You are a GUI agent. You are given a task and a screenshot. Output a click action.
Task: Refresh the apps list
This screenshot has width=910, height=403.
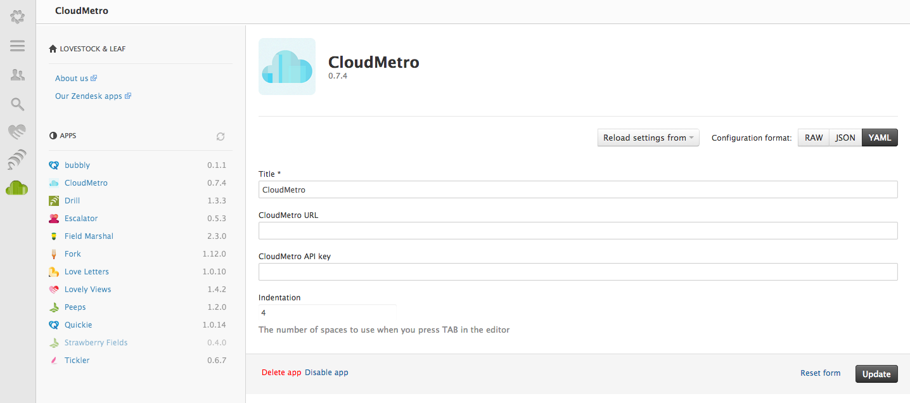221,136
